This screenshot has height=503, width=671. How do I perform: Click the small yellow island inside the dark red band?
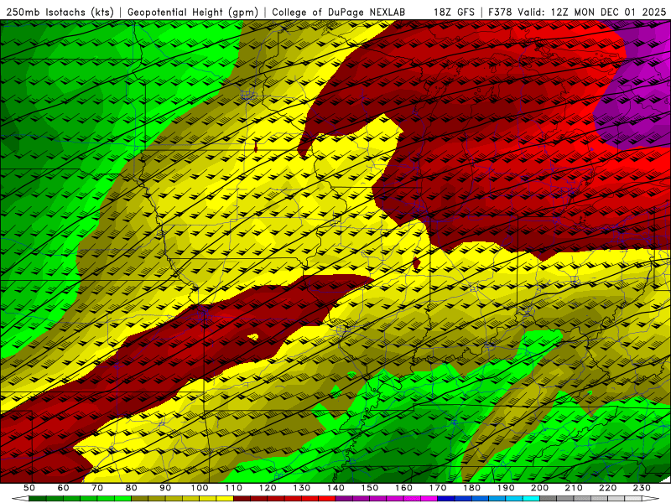[253, 337]
